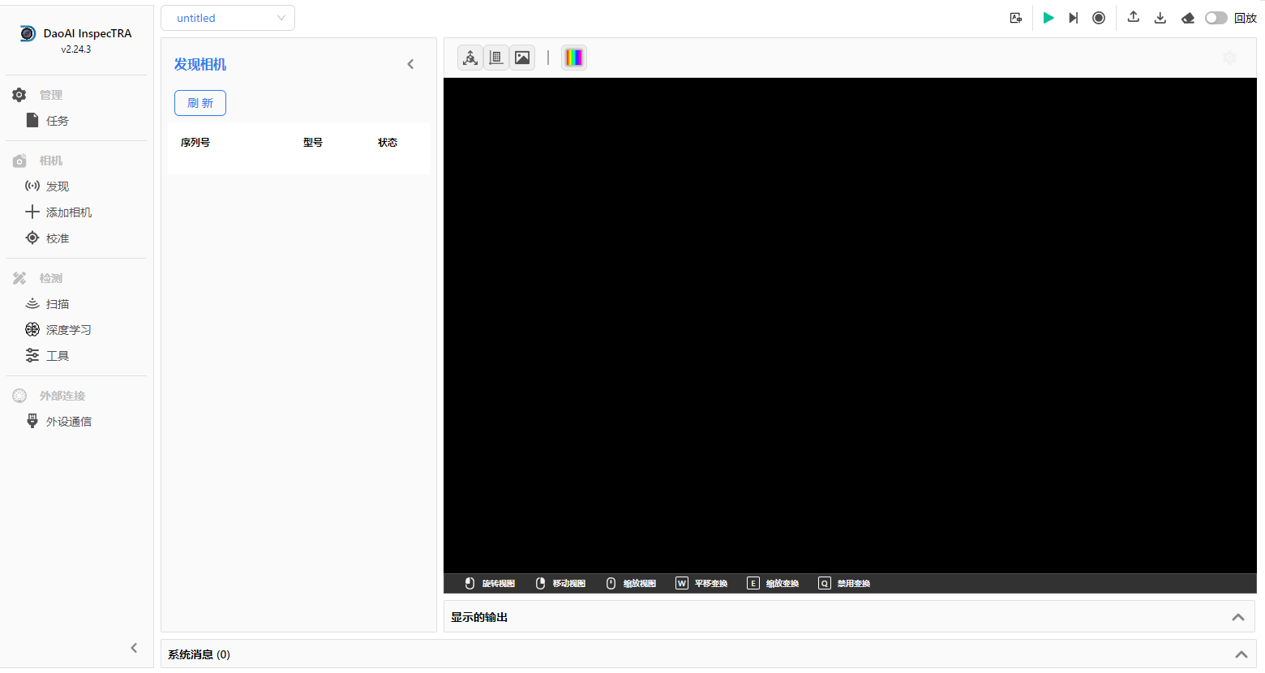Viewport: 1265px width, 673px height.
Task: Click the 管理 section header
Action: (x=51, y=95)
